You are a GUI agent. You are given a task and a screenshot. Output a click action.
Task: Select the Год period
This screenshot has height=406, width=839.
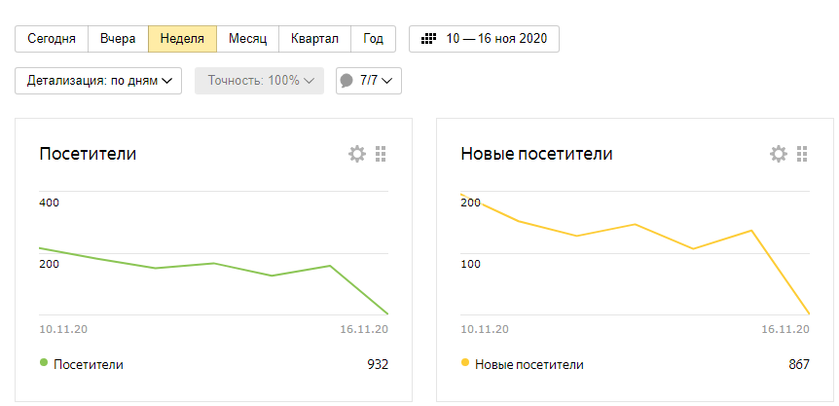pos(373,39)
